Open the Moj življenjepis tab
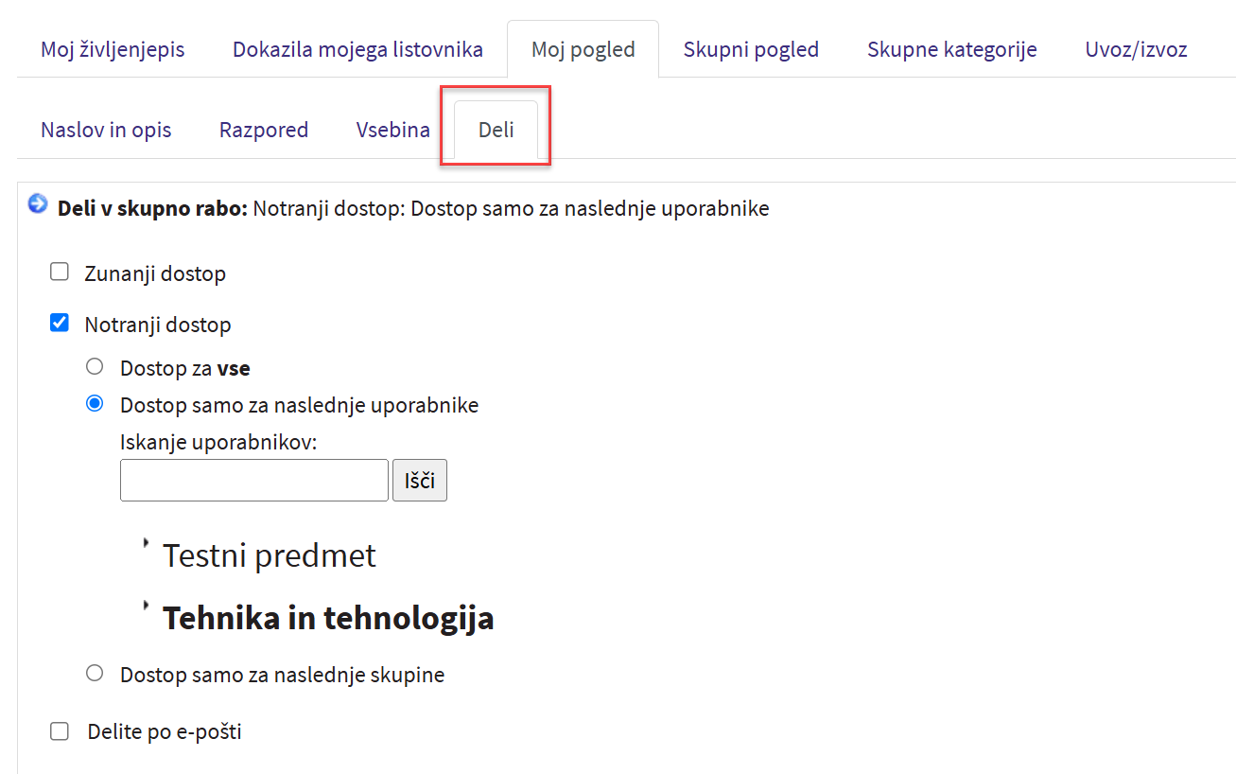This screenshot has width=1236, height=774. (113, 49)
